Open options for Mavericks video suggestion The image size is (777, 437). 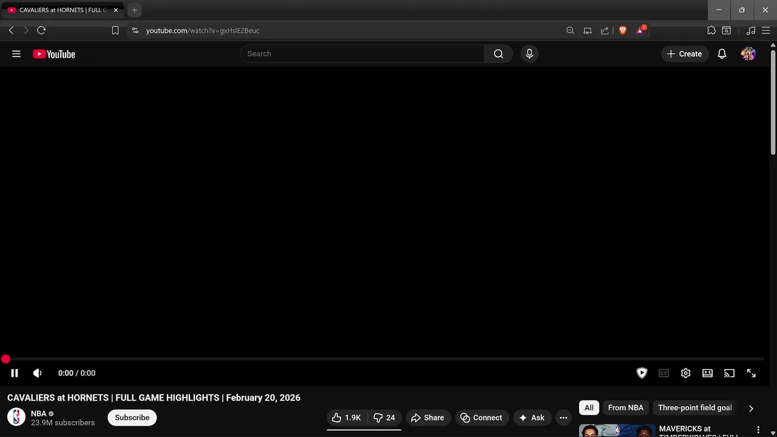[758, 430]
